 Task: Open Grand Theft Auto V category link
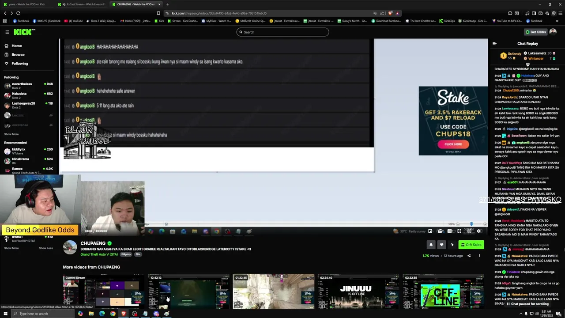(x=99, y=254)
